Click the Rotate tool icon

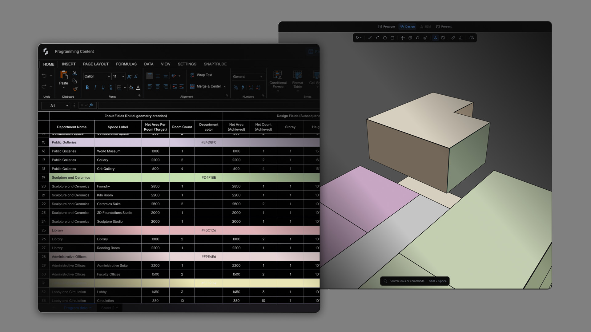coord(418,38)
